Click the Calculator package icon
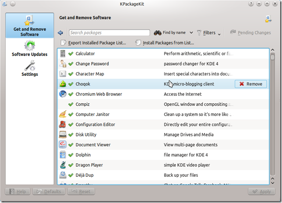Screen dimensions: 282x203 pos(63,54)
